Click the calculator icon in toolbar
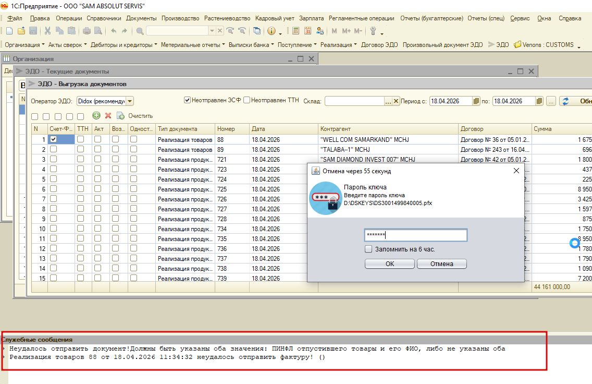This screenshot has height=384, width=592. point(296,31)
